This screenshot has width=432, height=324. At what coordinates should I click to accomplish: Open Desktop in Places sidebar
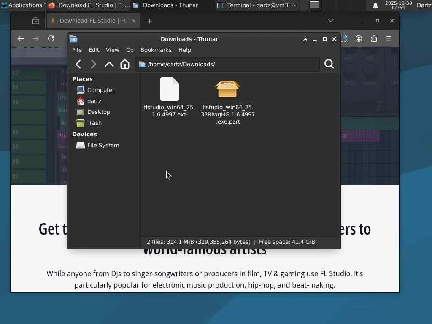pos(93,112)
